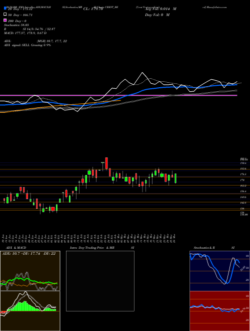Click the tallest red candlestick at the price peak
The image size is (250, 331).
click(x=106, y=163)
